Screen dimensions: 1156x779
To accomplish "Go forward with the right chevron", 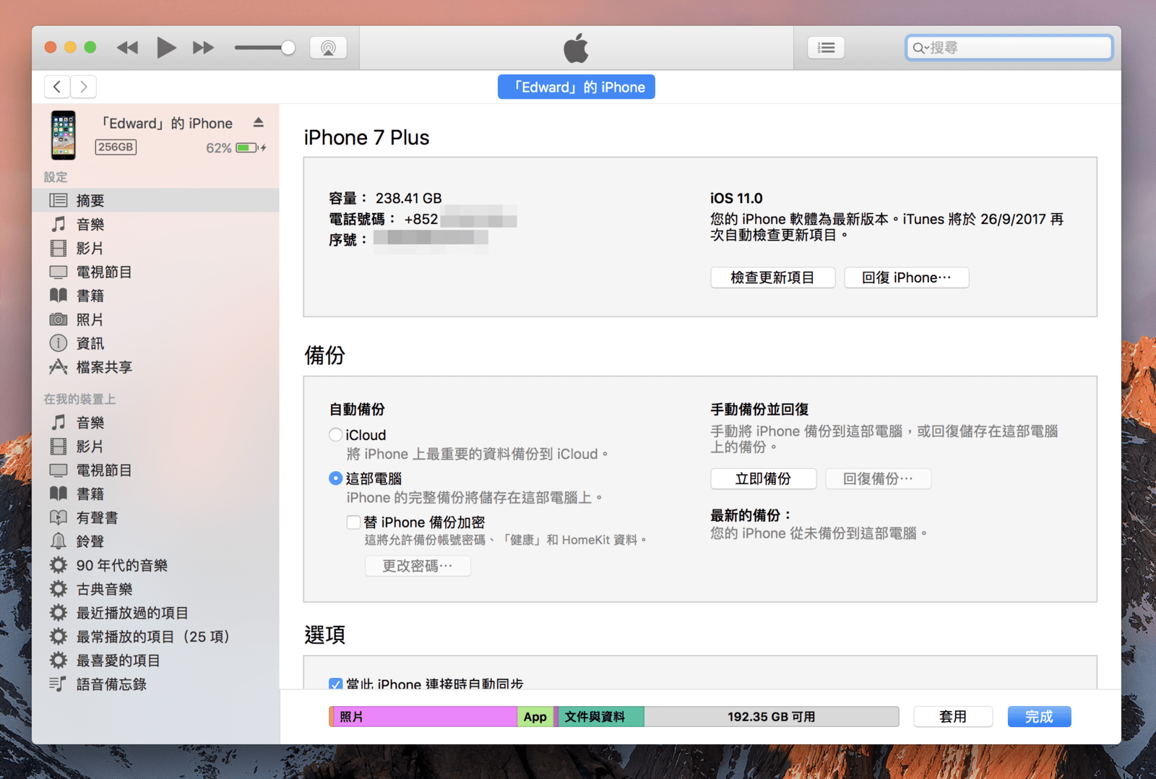I will tap(84, 87).
